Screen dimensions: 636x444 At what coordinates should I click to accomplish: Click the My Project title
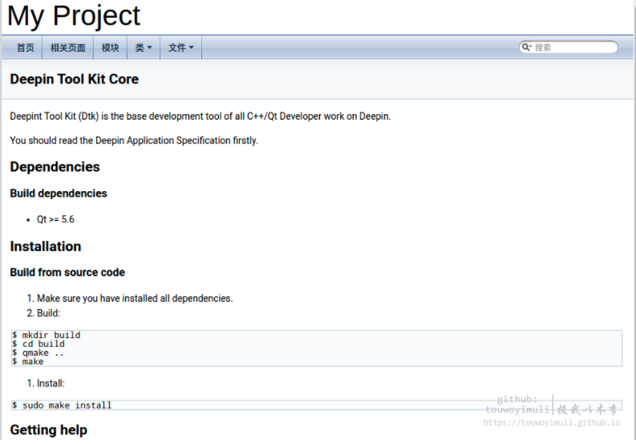(74, 16)
